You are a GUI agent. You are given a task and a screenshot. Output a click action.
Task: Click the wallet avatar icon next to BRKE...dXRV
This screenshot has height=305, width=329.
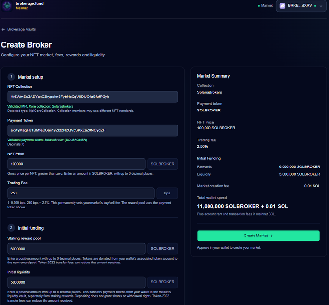click(x=283, y=6)
